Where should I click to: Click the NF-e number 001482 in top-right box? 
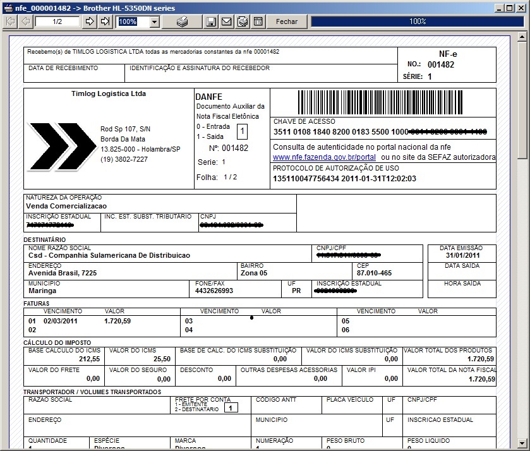(x=441, y=64)
